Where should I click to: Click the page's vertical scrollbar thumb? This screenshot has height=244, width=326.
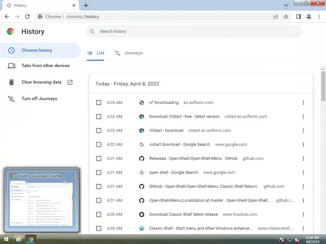323,86
